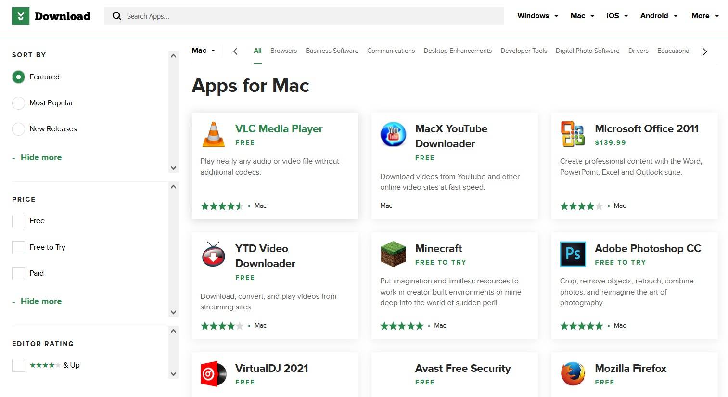Select the All category tab
Image resolution: width=728 pixels, height=397 pixels.
257,51
